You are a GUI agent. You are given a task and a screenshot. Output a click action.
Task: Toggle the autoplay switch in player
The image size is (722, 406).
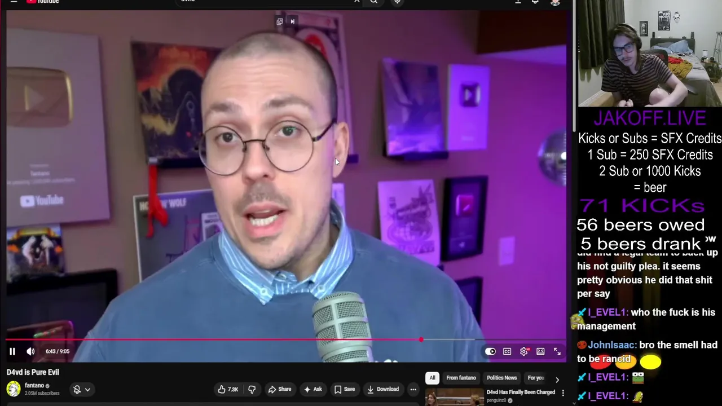click(x=490, y=352)
